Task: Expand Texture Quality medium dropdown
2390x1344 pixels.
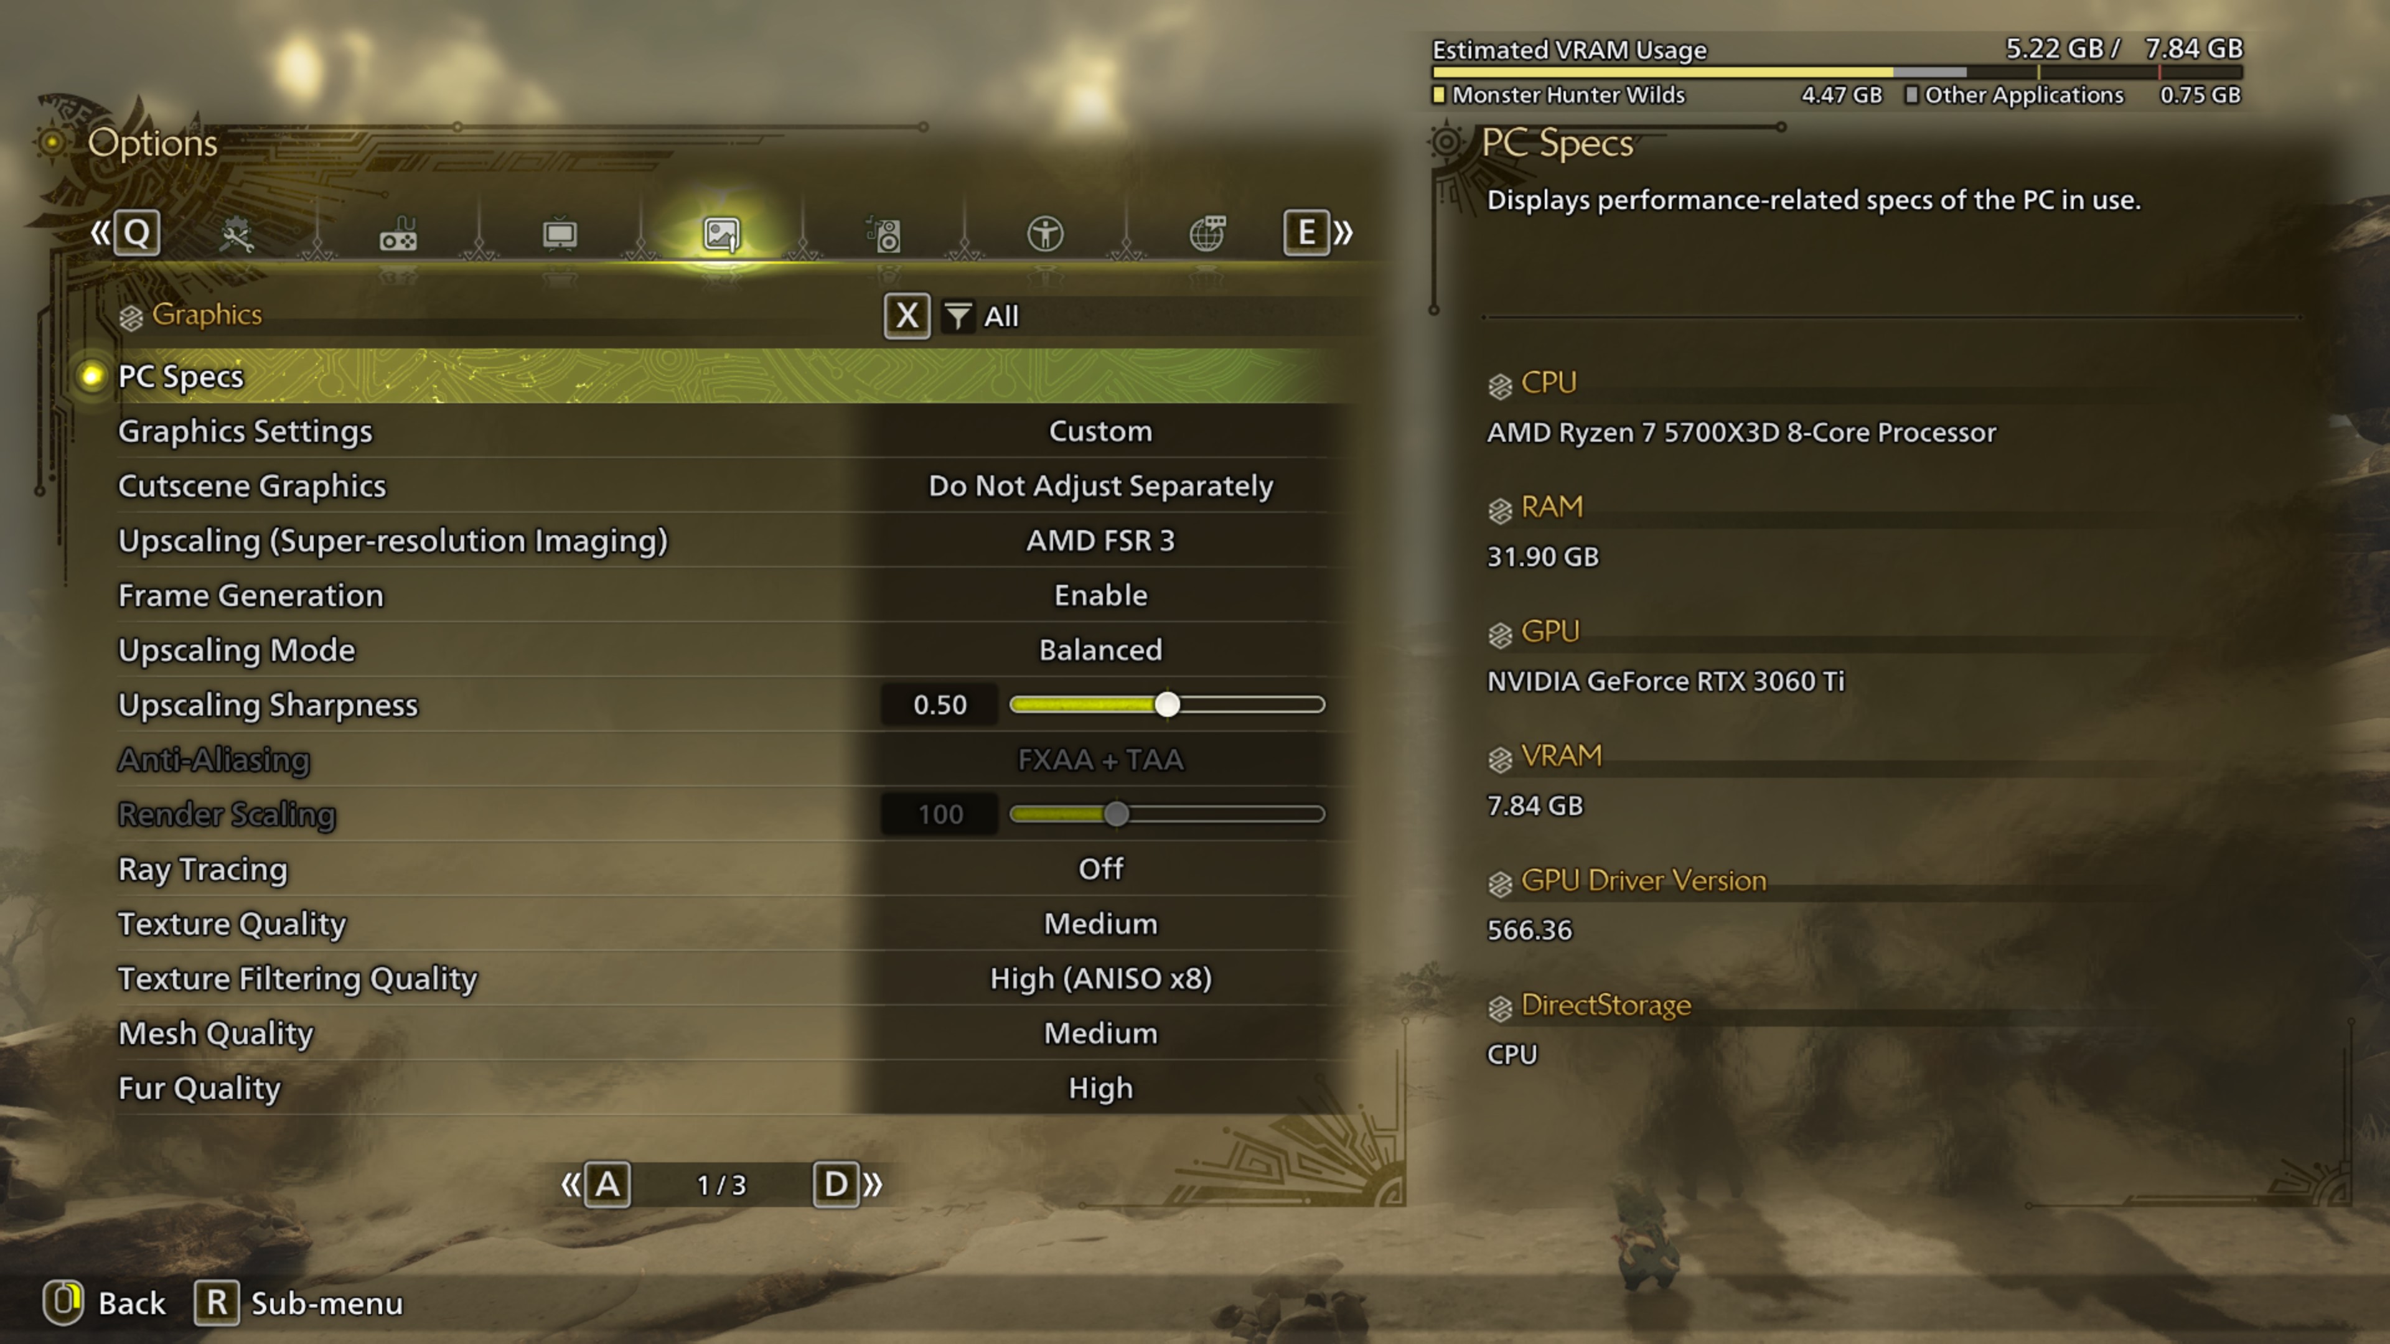Action: pos(1100,922)
